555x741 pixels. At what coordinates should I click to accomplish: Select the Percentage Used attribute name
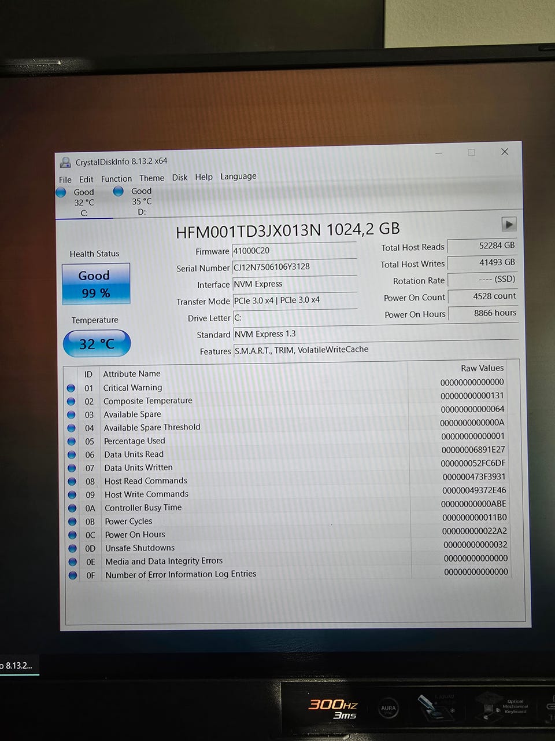click(134, 441)
